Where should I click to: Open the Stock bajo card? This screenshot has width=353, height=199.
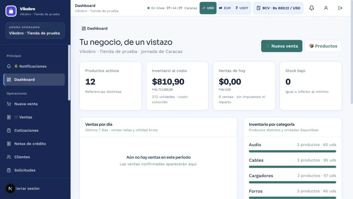tap(311, 86)
